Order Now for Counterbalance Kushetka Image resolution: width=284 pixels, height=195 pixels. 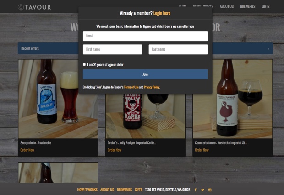pyautogui.click(x=202, y=150)
